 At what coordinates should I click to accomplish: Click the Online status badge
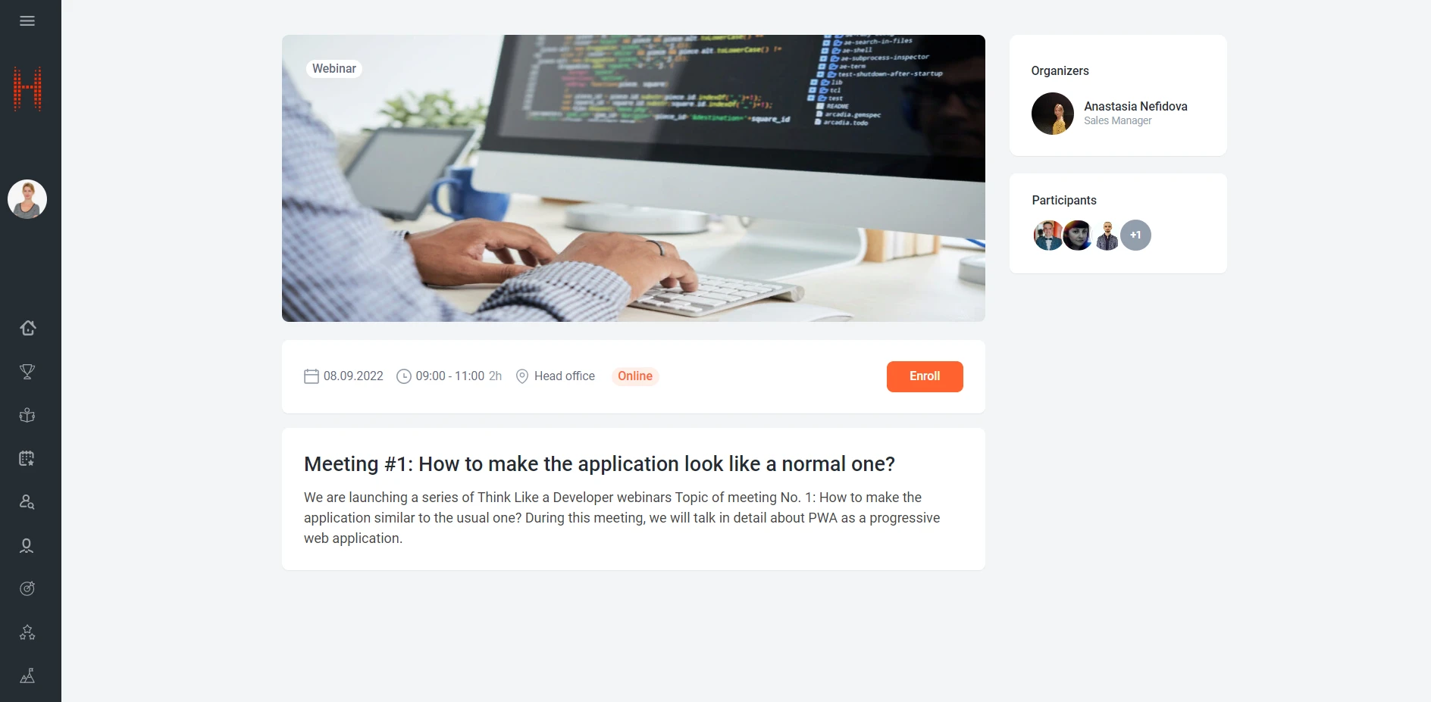pyautogui.click(x=635, y=376)
